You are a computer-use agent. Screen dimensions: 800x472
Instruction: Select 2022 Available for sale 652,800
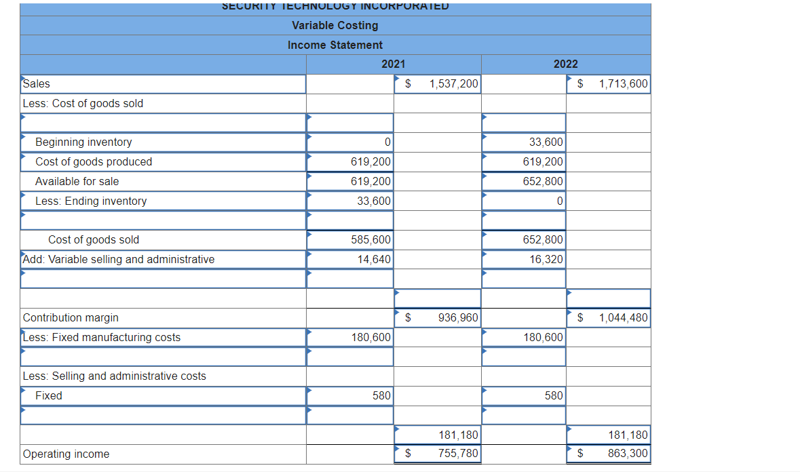tap(523, 182)
